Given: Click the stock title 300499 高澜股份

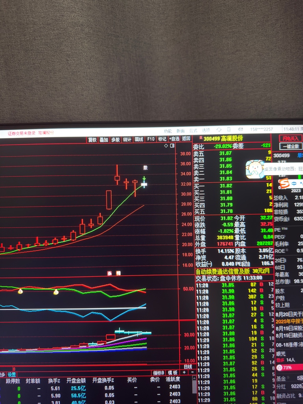Looking at the screenshot, I should 223,138.
